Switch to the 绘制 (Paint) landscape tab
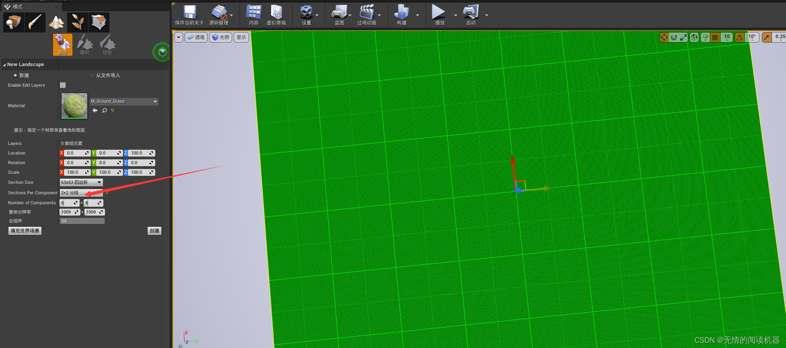 pos(107,45)
